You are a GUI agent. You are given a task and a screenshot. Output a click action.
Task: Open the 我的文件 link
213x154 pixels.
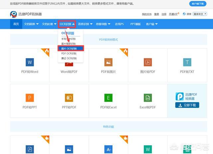pos(147,14)
